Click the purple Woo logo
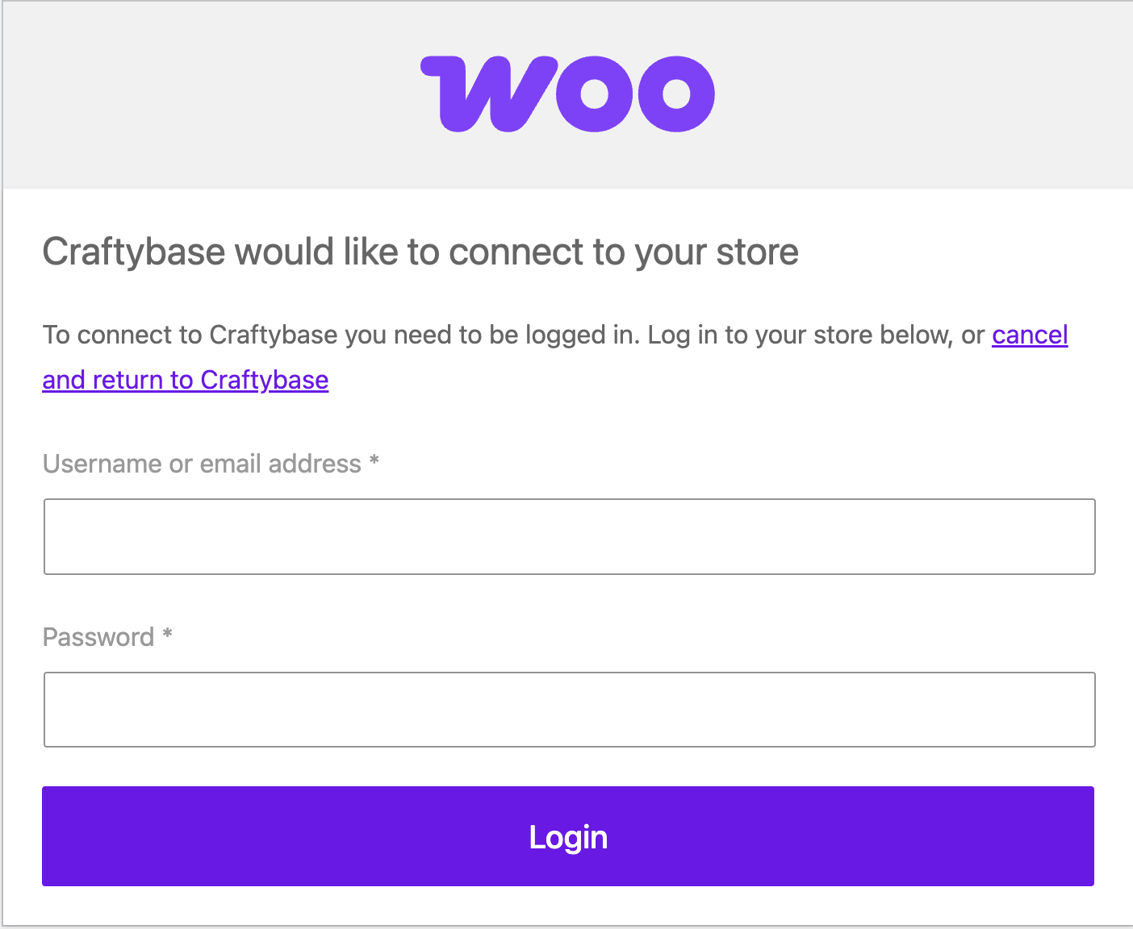The width and height of the screenshot is (1133, 929). point(567,94)
